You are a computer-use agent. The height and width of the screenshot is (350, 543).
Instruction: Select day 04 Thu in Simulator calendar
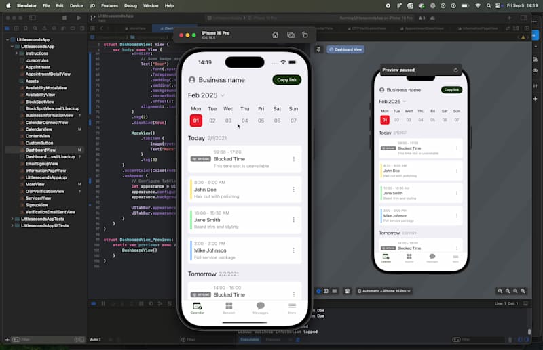pyautogui.click(x=244, y=121)
